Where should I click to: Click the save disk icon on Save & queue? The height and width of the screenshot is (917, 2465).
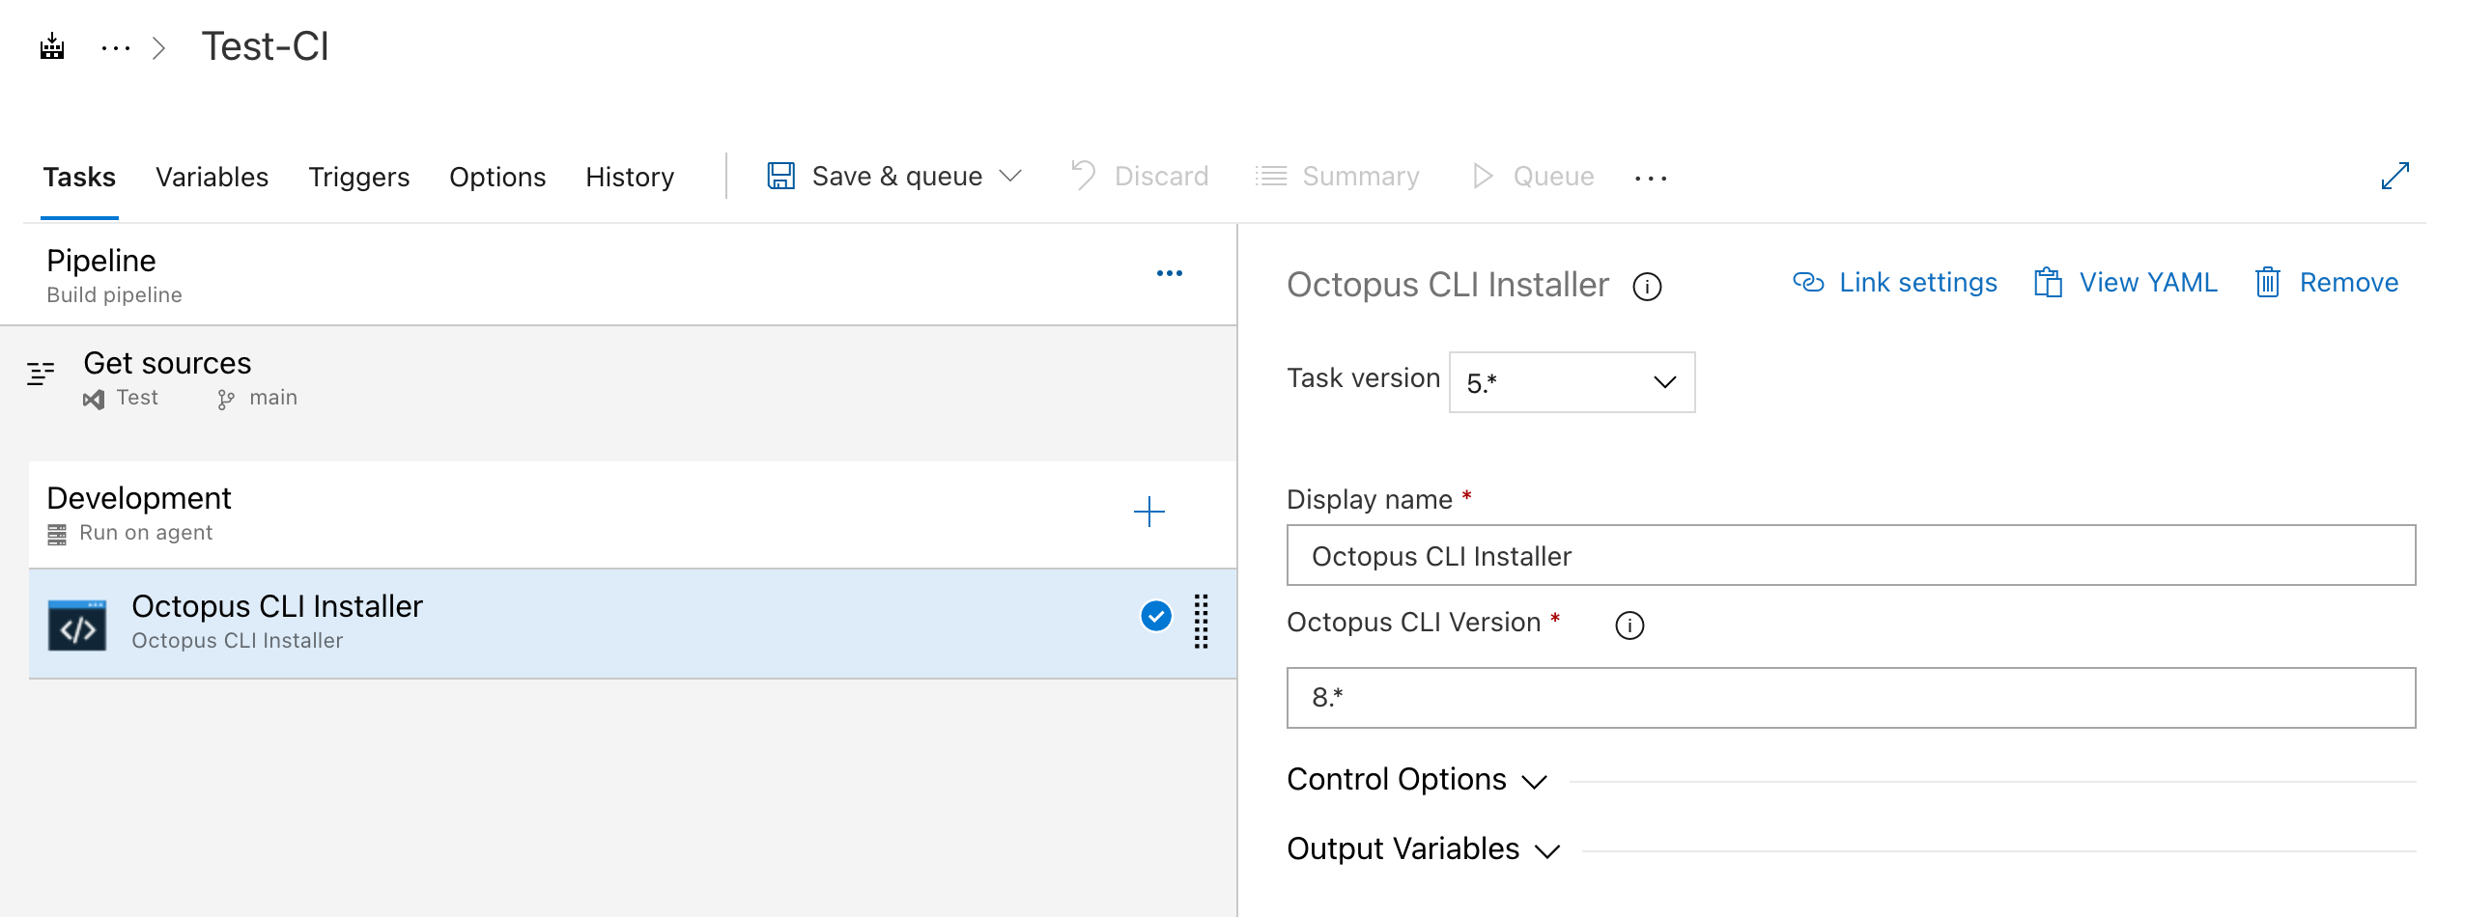[780, 175]
